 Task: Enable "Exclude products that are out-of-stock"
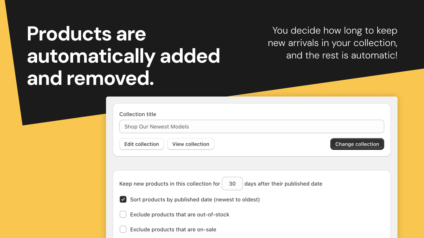(123, 214)
